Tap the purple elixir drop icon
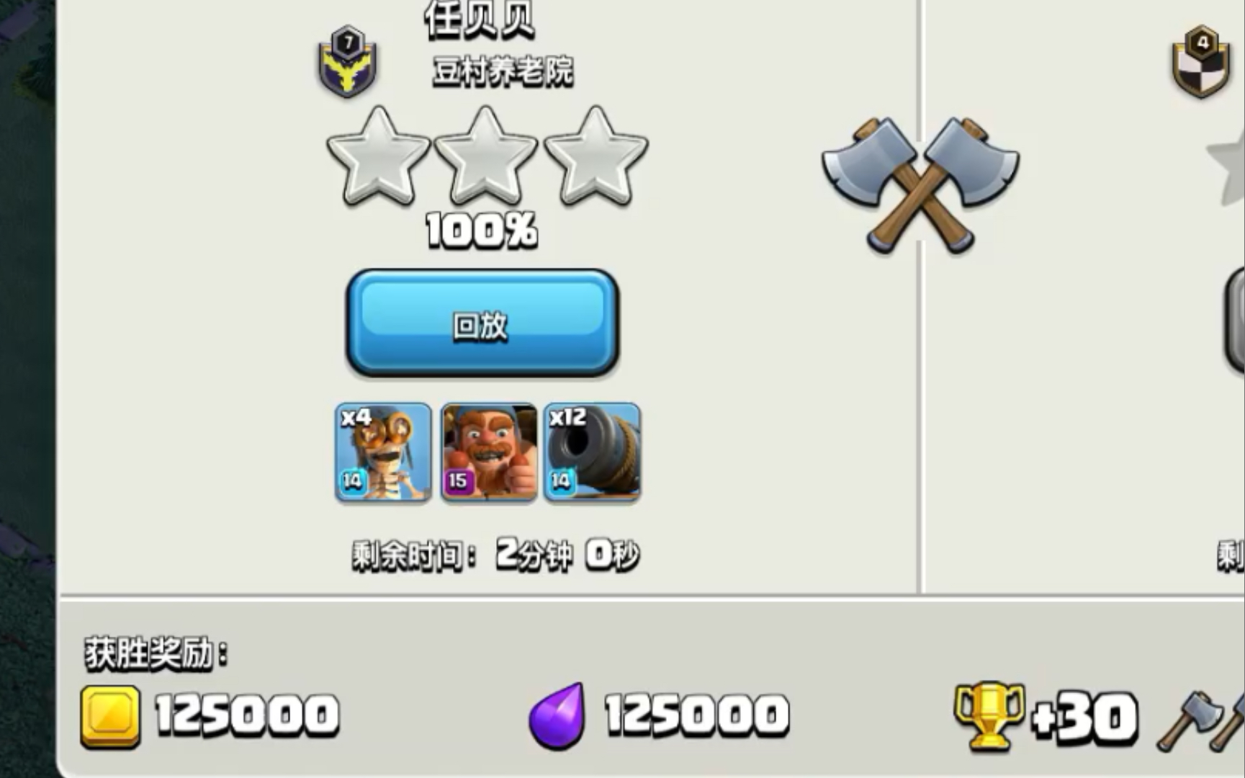 557,715
